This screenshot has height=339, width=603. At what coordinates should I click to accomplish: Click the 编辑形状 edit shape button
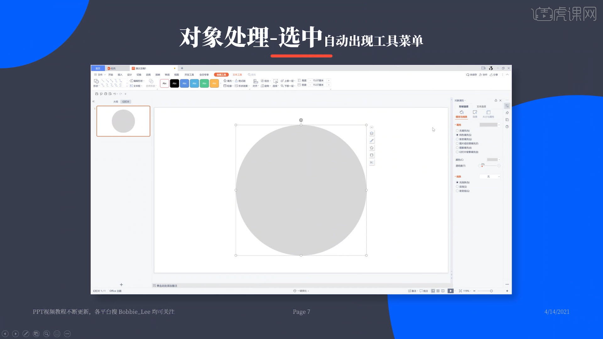[x=137, y=81]
